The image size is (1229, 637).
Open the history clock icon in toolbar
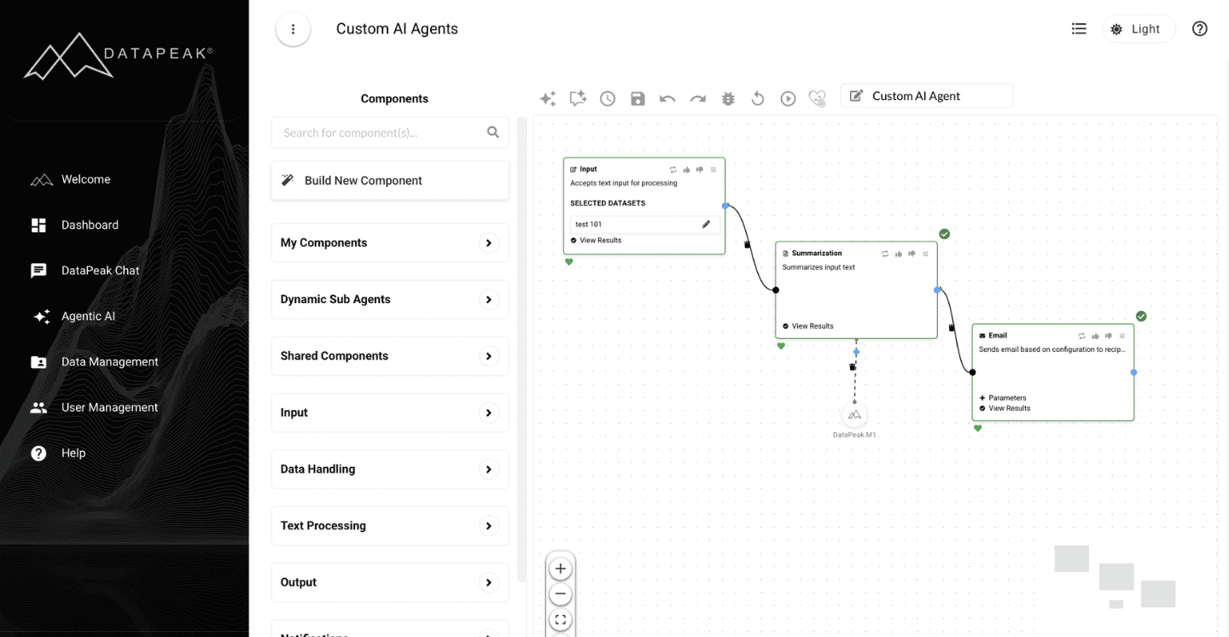point(608,99)
